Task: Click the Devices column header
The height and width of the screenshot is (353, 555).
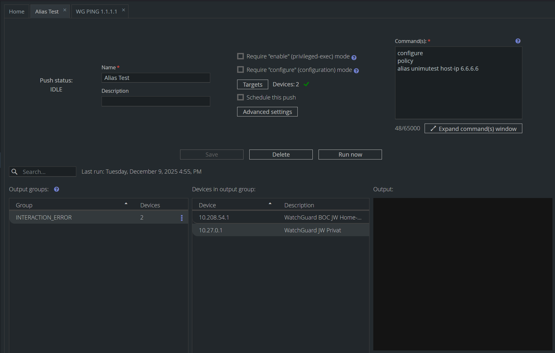Action: tap(150, 205)
